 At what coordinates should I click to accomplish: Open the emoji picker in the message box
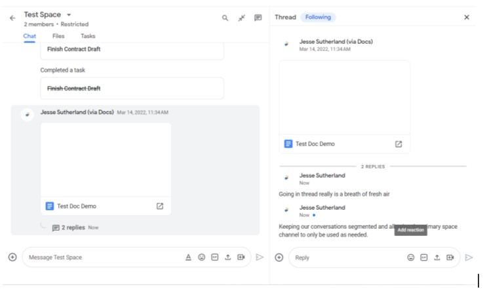pyautogui.click(x=201, y=258)
